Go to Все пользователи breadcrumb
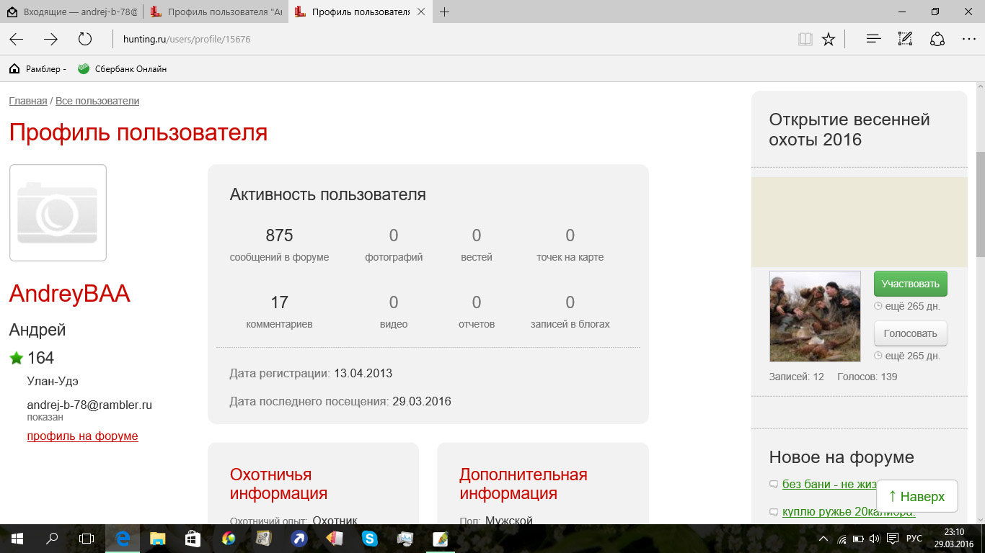 97,101
